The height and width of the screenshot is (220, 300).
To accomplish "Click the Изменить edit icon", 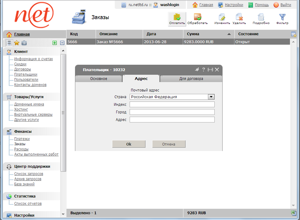I will (x=222, y=17).
